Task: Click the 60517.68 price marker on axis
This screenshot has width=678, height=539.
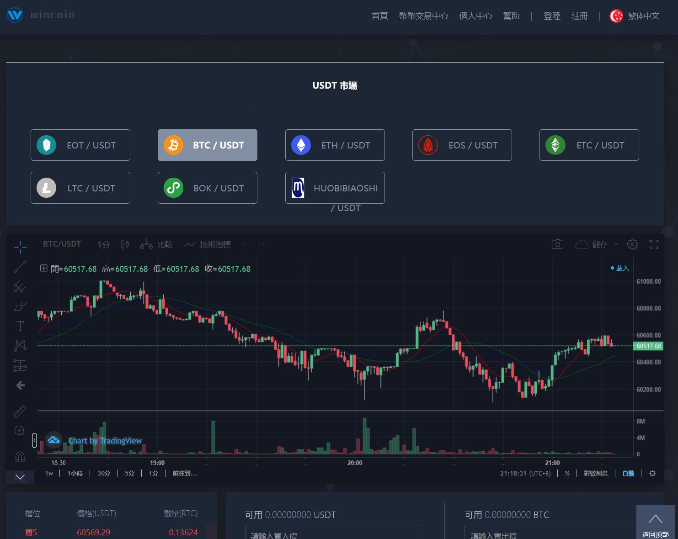Action: (649, 346)
